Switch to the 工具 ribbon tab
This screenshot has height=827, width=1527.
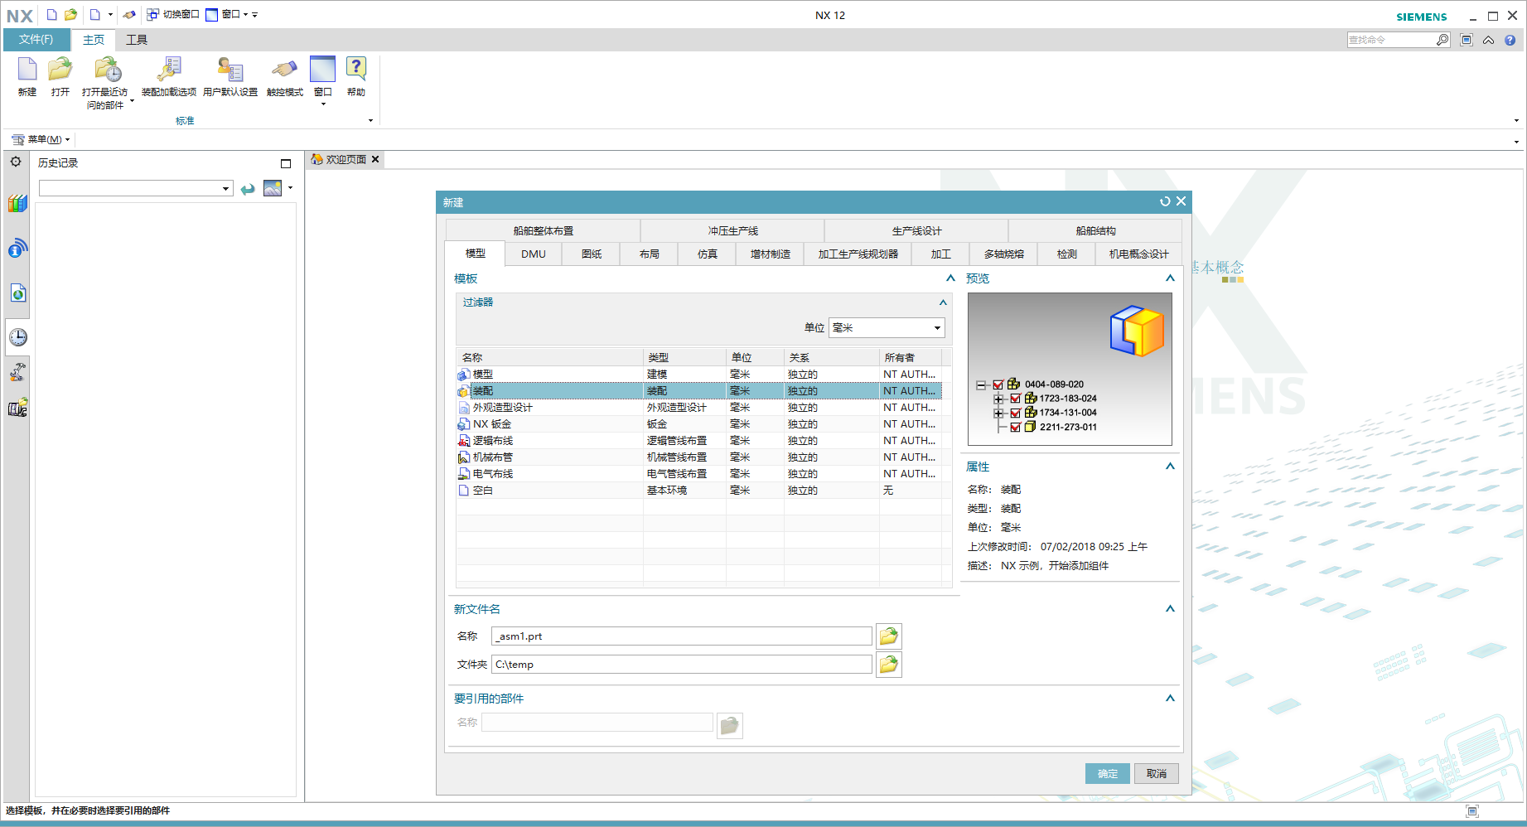(137, 40)
